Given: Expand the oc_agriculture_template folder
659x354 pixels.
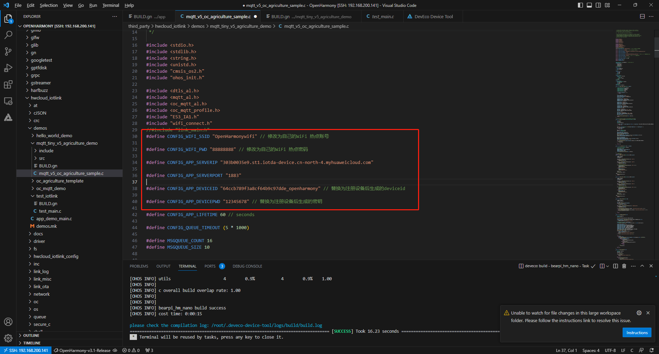Looking at the screenshot, I should (60, 181).
